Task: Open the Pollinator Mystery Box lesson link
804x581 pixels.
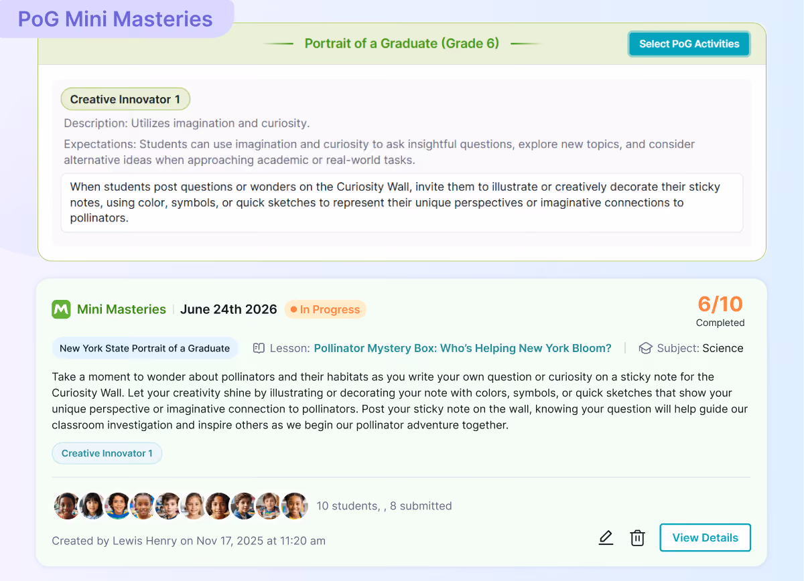Action: click(x=462, y=348)
